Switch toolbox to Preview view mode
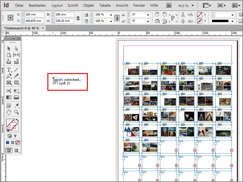The image size is (243, 182). [16, 150]
